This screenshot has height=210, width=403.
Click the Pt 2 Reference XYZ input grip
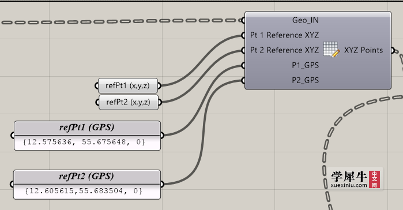click(x=243, y=50)
